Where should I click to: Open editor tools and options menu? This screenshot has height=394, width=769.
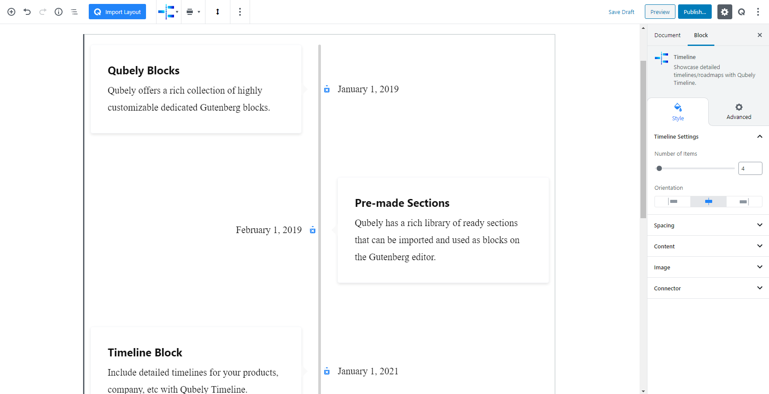coord(759,12)
